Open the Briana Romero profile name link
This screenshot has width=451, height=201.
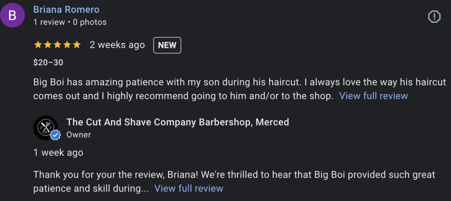click(x=67, y=9)
